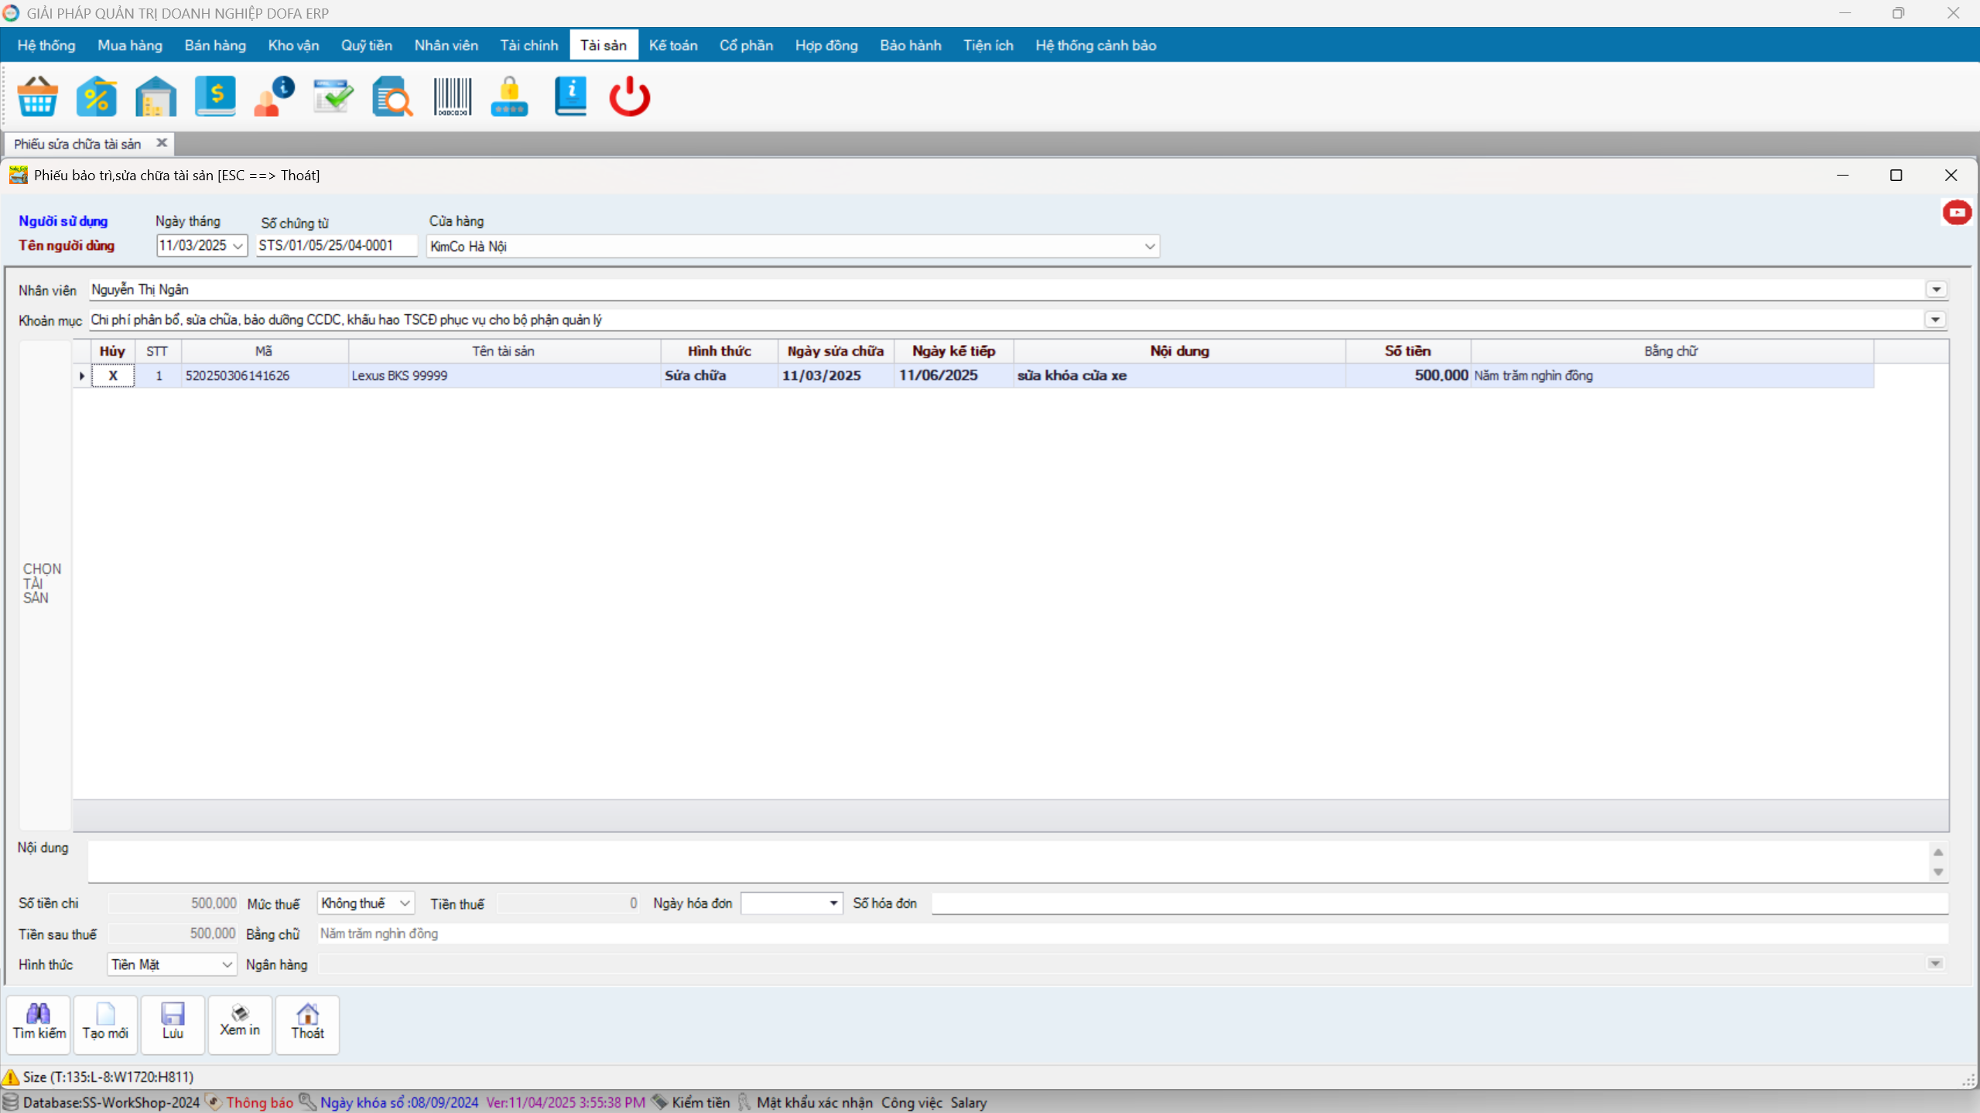Image resolution: width=1980 pixels, height=1113 pixels.
Task: Click the Tìm kiếm binoculars button
Action: [39, 1024]
